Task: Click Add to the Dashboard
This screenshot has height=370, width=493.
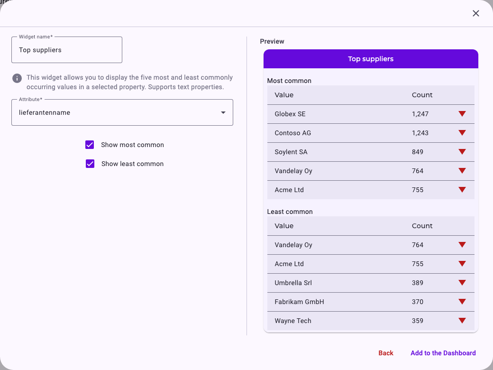Action: point(443,353)
